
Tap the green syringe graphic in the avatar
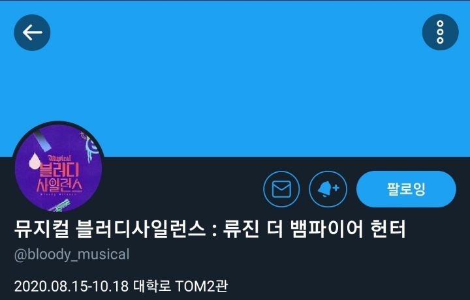(59, 206)
